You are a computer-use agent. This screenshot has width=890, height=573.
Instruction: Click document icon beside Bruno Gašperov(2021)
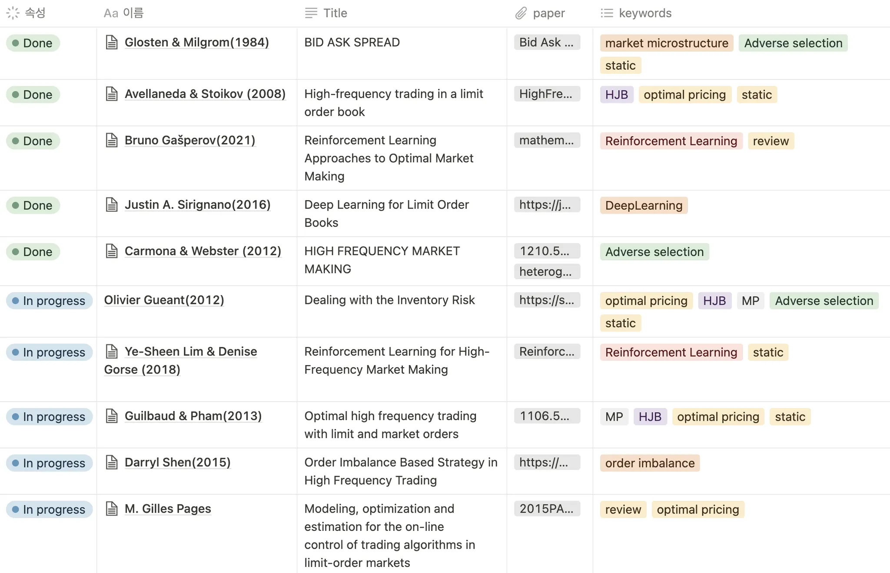112,140
